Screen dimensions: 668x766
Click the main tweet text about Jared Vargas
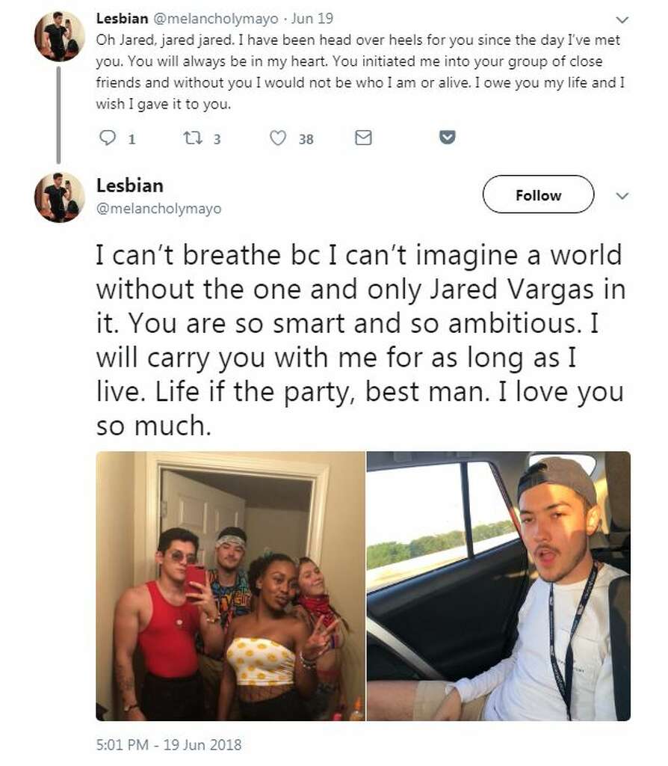coord(361,340)
